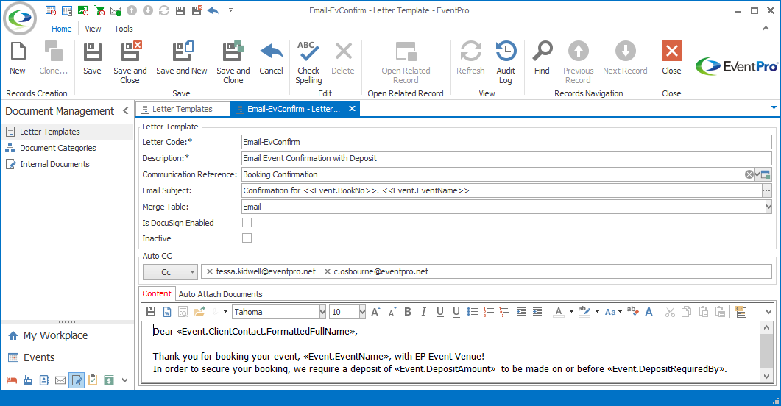This screenshot has width=781, height=406.
Task: Click the red Close ribbon button
Action: click(671, 58)
